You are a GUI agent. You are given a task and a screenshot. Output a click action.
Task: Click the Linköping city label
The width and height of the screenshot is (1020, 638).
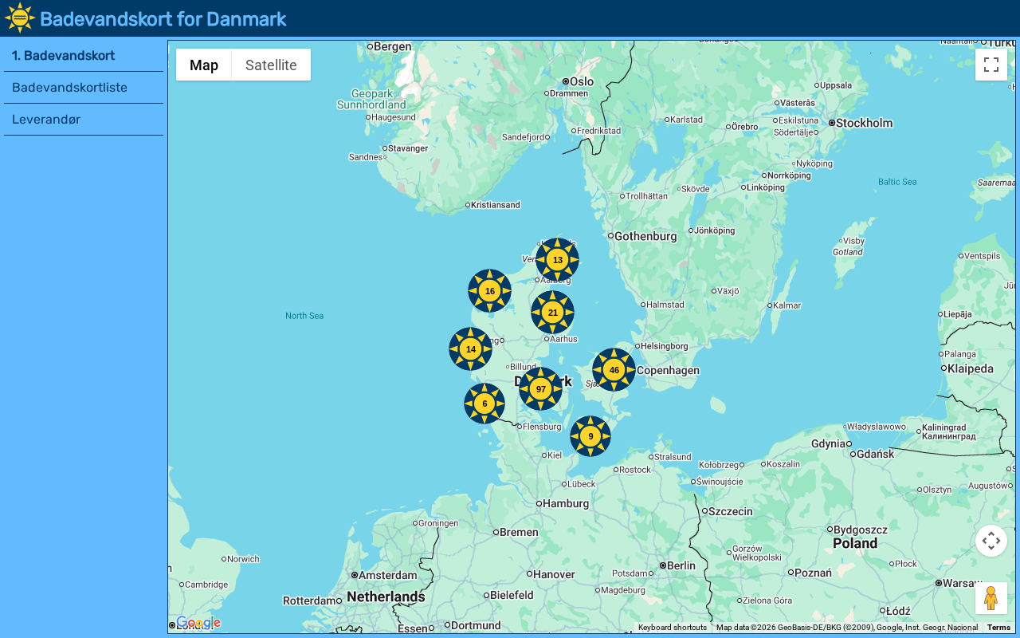pos(766,187)
